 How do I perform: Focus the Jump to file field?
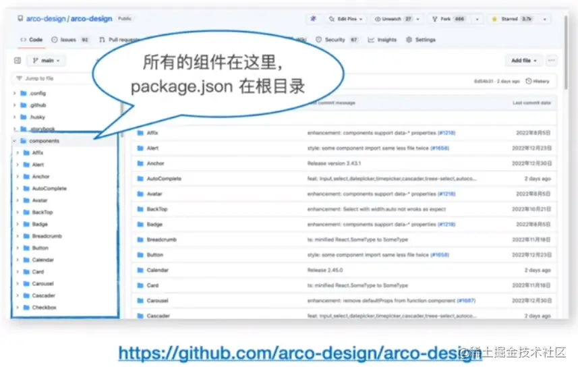[53, 78]
